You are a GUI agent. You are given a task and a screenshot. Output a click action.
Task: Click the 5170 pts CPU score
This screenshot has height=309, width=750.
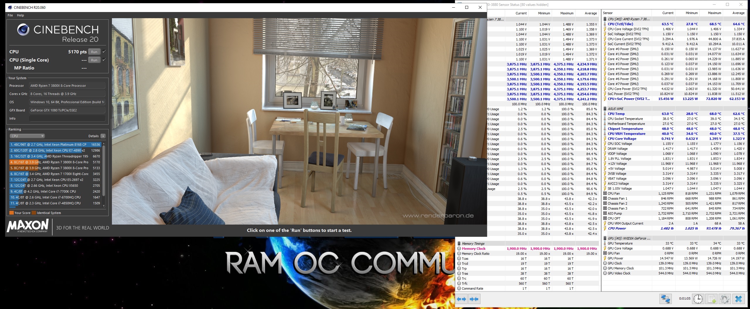point(77,52)
